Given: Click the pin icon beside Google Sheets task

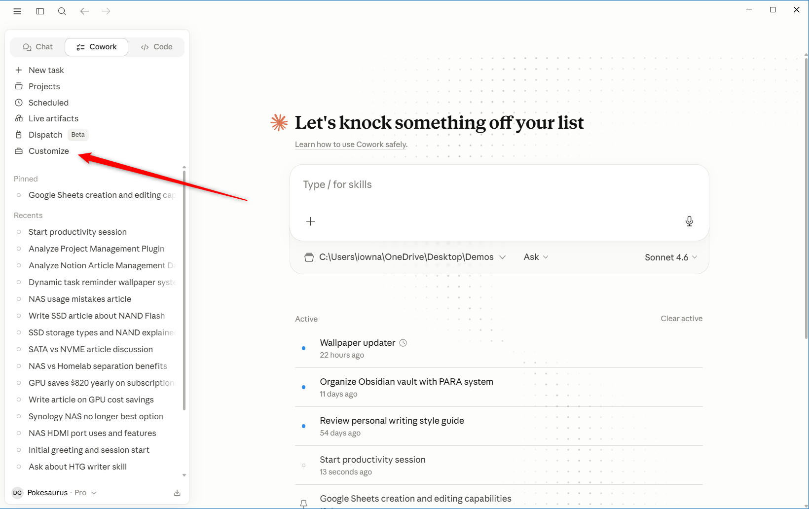Looking at the screenshot, I should pyautogui.click(x=304, y=504).
